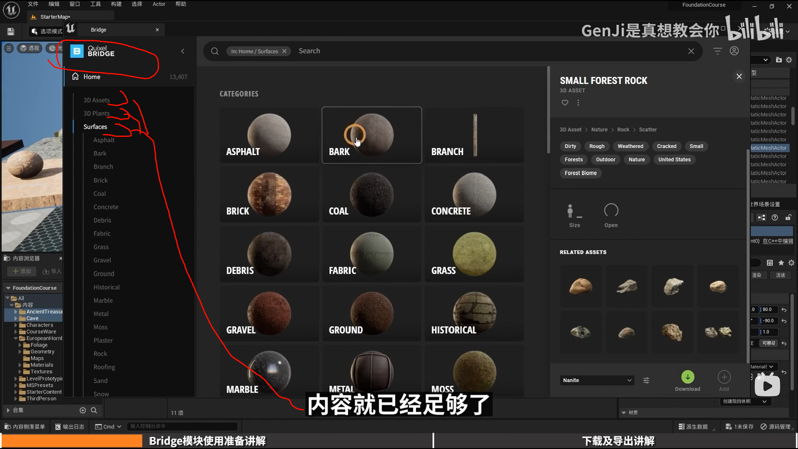Click the Rock breadcrumb link
This screenshot has height=449, width=798.
623,129
